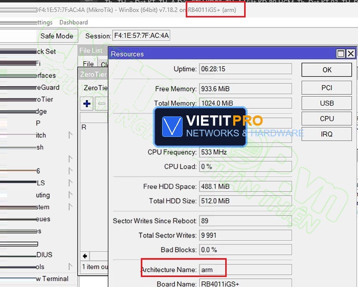This screenshot has height=287, width=358.
Task: Open ZeroTier in sidebar
Action: click(44, 100)
